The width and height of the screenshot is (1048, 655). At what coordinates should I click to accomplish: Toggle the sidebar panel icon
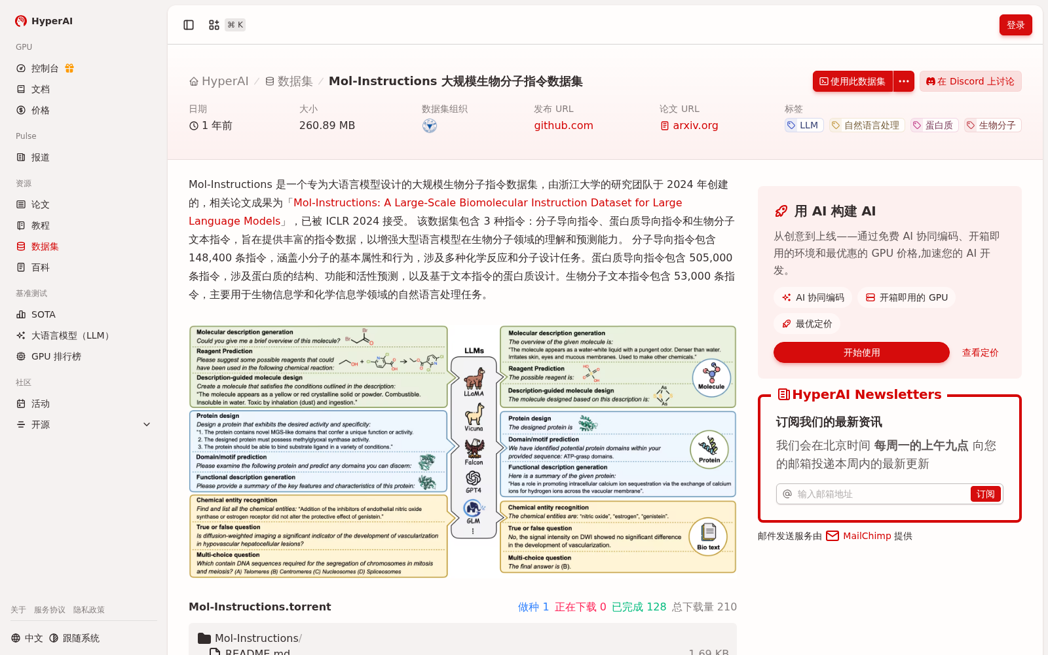tap(189, 25)
